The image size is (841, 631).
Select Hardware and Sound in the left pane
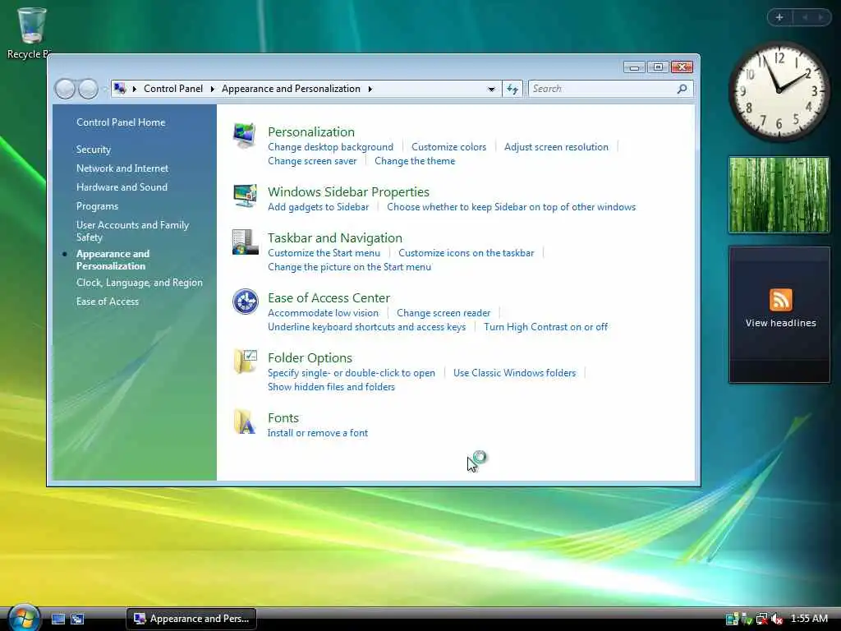click(122, 187)
